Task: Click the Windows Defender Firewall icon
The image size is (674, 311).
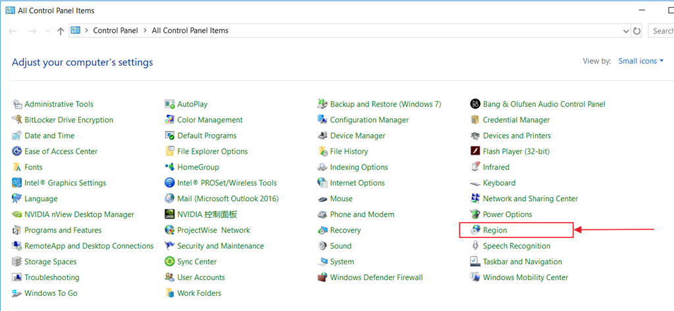Action: pyautogui.click(x=323, y=277)
